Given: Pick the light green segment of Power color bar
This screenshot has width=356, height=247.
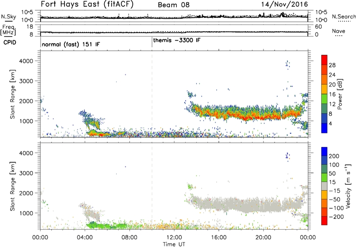Looking at the screenshot, I should [324, 99].
